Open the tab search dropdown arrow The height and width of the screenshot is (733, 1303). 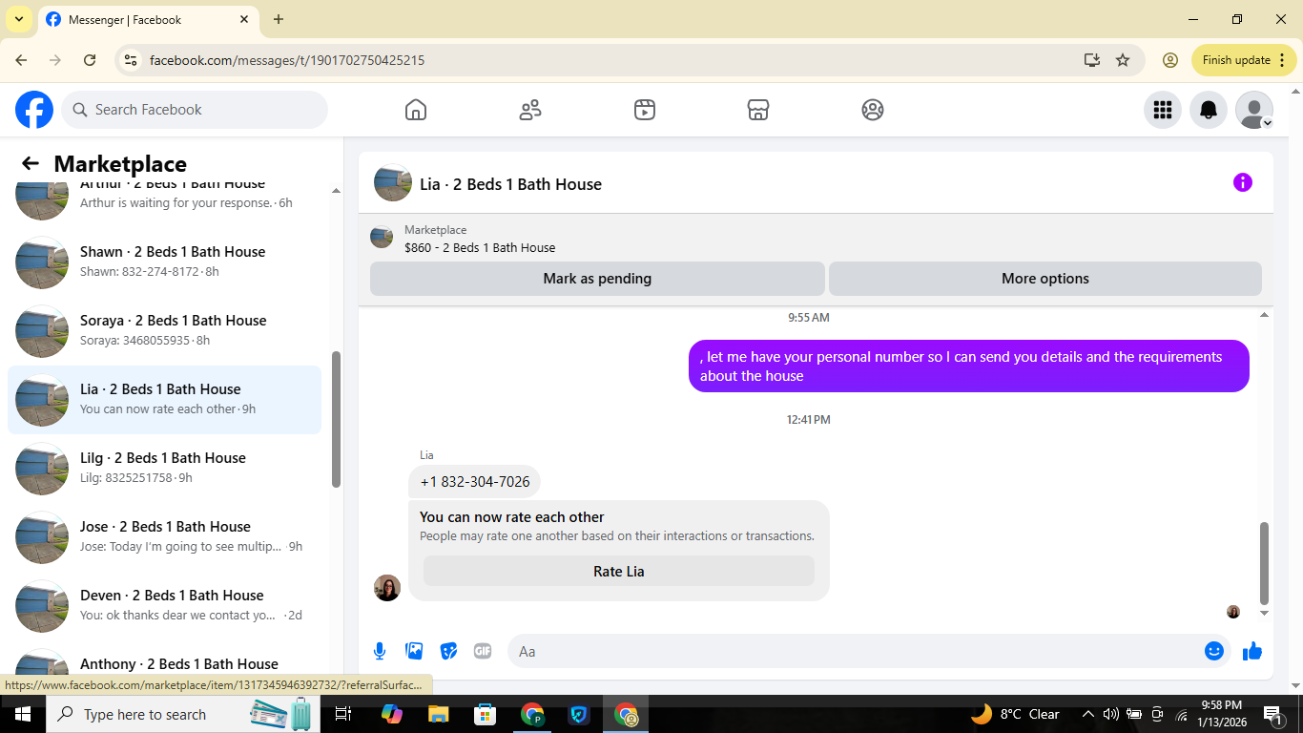(x=18, y=19)
